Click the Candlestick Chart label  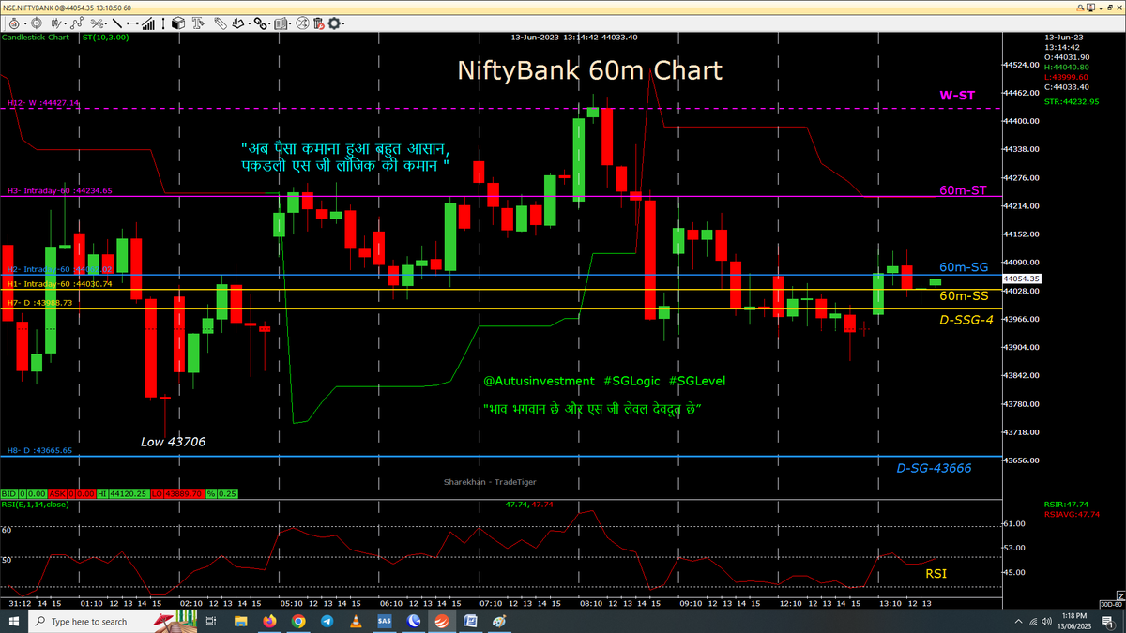point(35,38)
